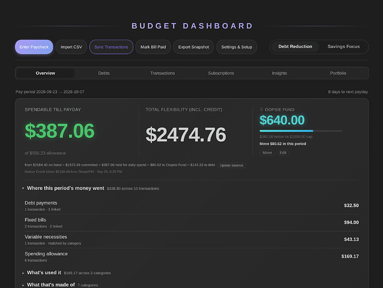Sync Transactions now

pos(111,47)
